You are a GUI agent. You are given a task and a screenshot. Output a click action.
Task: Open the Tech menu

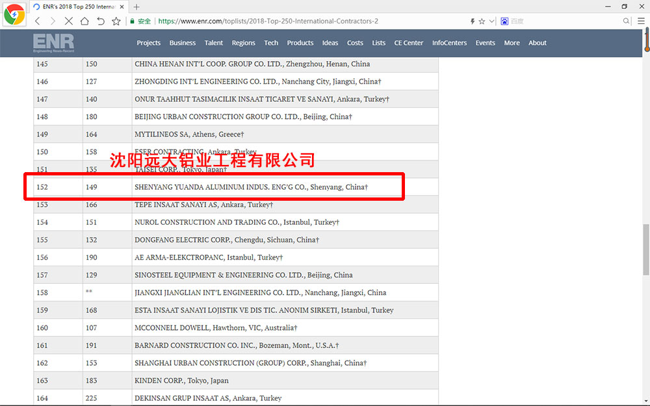coord(271,43)
